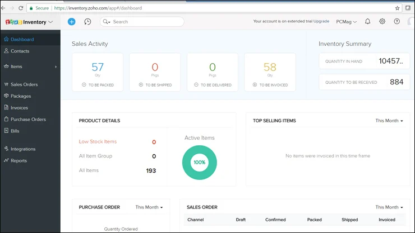This screenshot has height=233, width=415.
Task: Click the Channel column header
Action: click(x=196, y=220)
